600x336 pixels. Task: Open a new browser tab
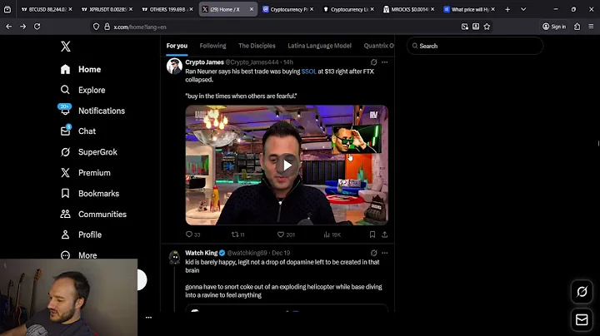[x=507, y=9]
